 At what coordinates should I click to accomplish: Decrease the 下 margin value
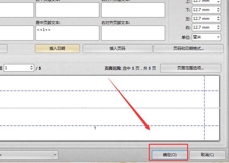[x=218, y=11]
